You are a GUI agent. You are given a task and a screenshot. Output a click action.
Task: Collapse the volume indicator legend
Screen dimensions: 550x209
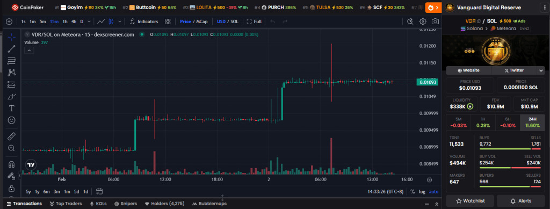click(29, 51)
